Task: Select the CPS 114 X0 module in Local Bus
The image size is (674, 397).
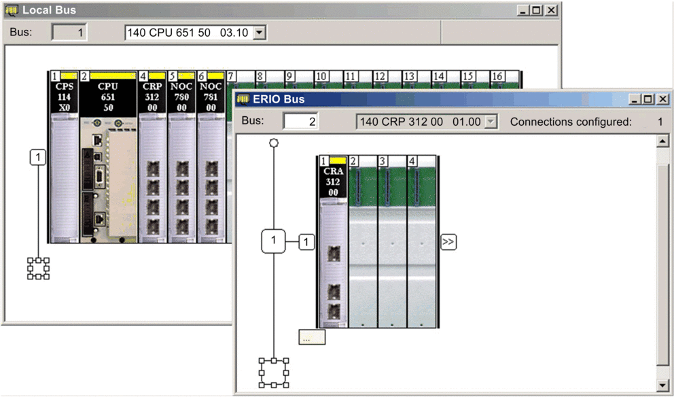Action: [x=65, y=157]
